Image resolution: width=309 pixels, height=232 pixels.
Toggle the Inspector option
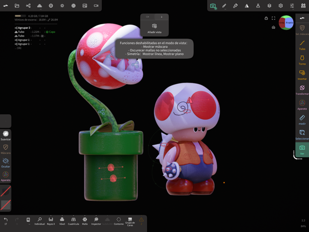point(96,221)
